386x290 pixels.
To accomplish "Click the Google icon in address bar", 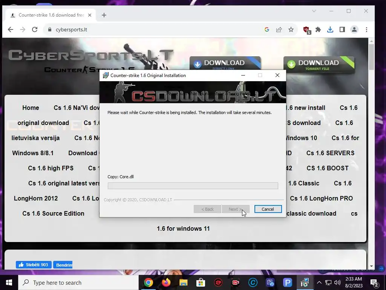I will [267, 29].
